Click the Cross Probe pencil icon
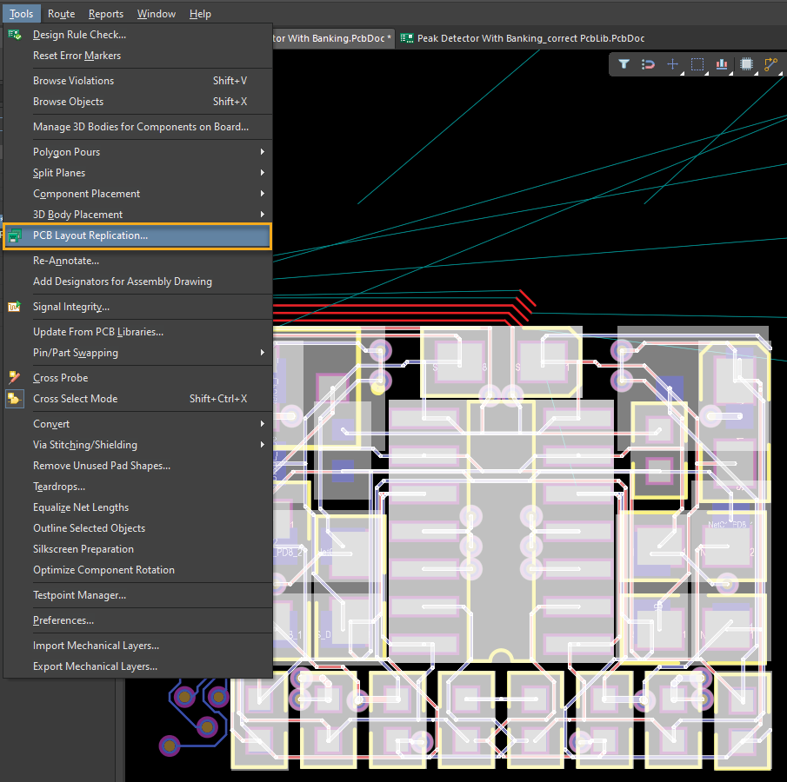The height and width of the screenshot is (782, 787). coord(12,377)
